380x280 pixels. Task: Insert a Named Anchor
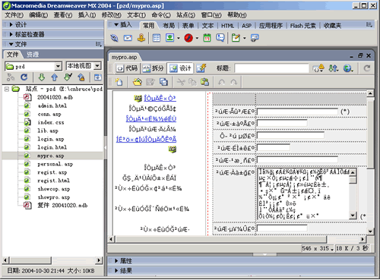[x=141, y=38]
